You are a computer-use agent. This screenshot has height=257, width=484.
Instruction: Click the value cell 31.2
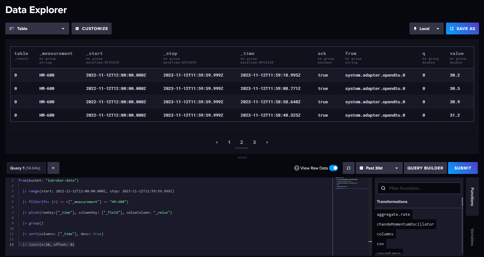455,115
